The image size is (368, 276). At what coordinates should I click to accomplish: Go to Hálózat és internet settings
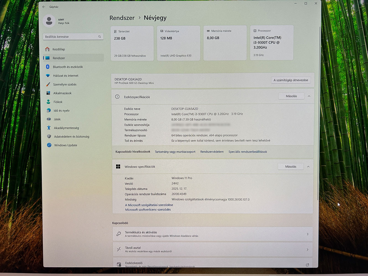click(74, 75)
